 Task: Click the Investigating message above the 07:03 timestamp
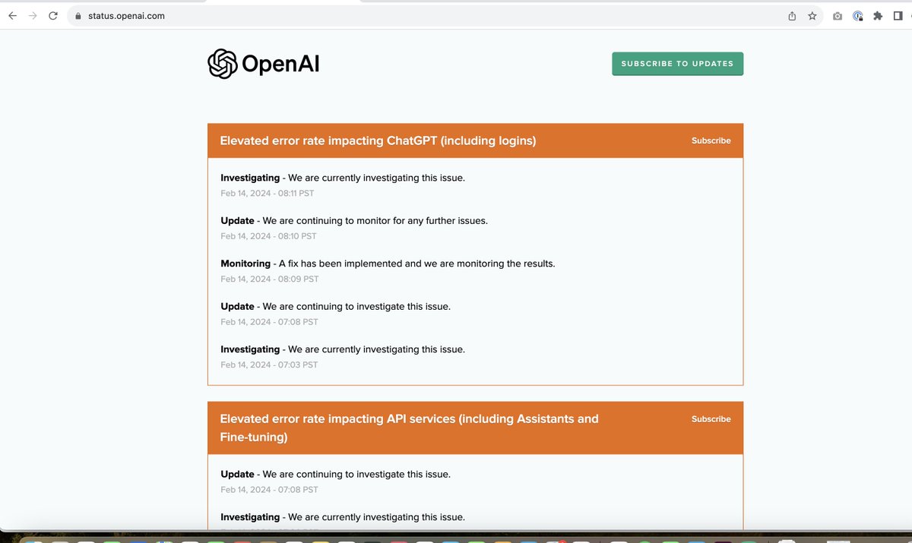click(343, 349)
